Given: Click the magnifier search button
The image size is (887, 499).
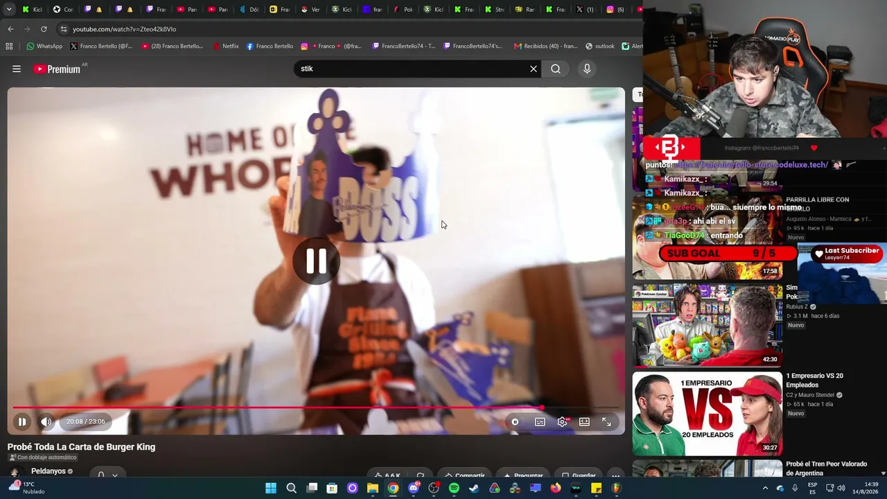Looking at the screenshot, I should pyautogui.click(x=556, y=69).
